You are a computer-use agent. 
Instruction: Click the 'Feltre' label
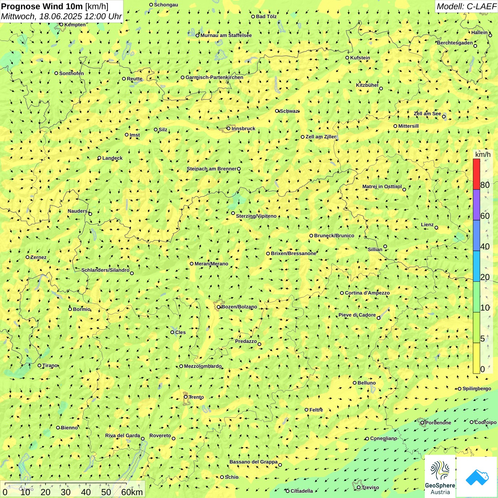(316, 410)
